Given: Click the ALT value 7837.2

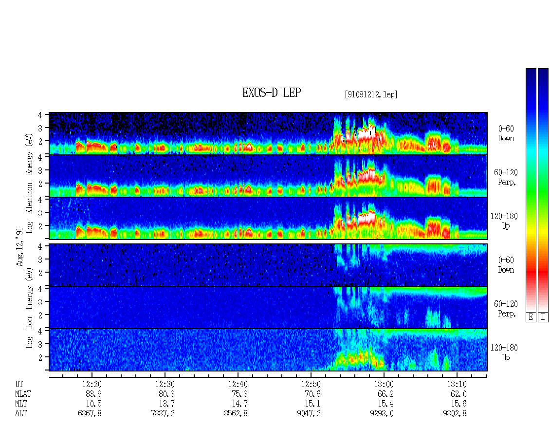Looking at the screenshot, I should pos(163,414).
